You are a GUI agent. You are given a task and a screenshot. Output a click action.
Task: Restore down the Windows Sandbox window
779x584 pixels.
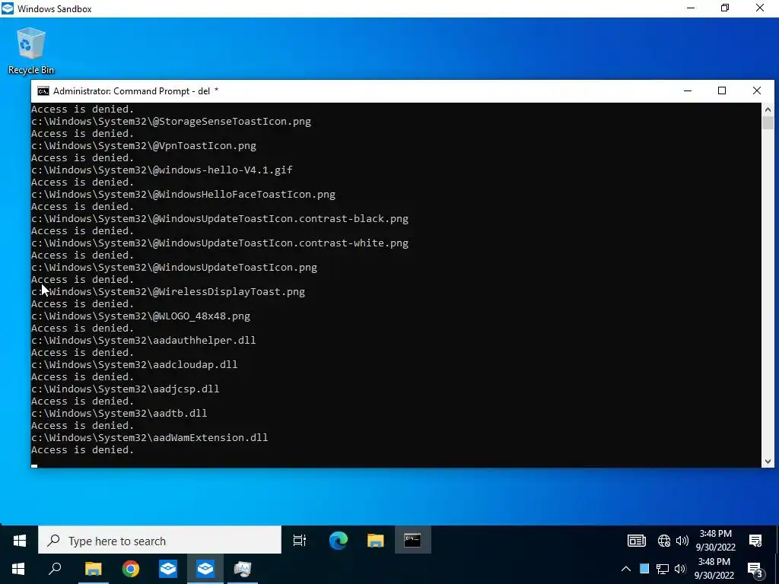click(725, 8)
